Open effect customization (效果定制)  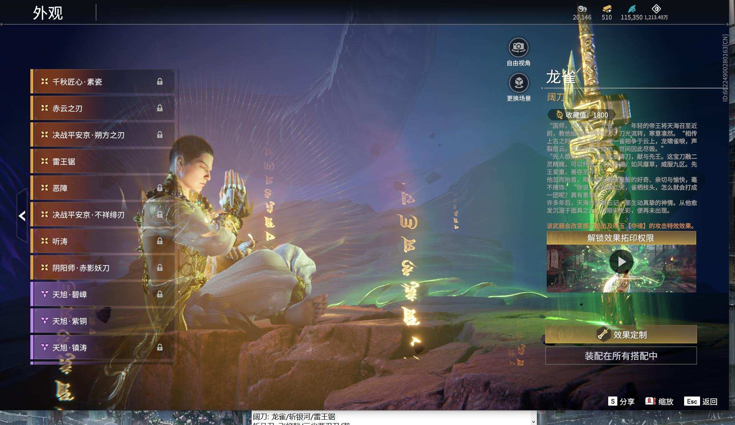point(621,335)
